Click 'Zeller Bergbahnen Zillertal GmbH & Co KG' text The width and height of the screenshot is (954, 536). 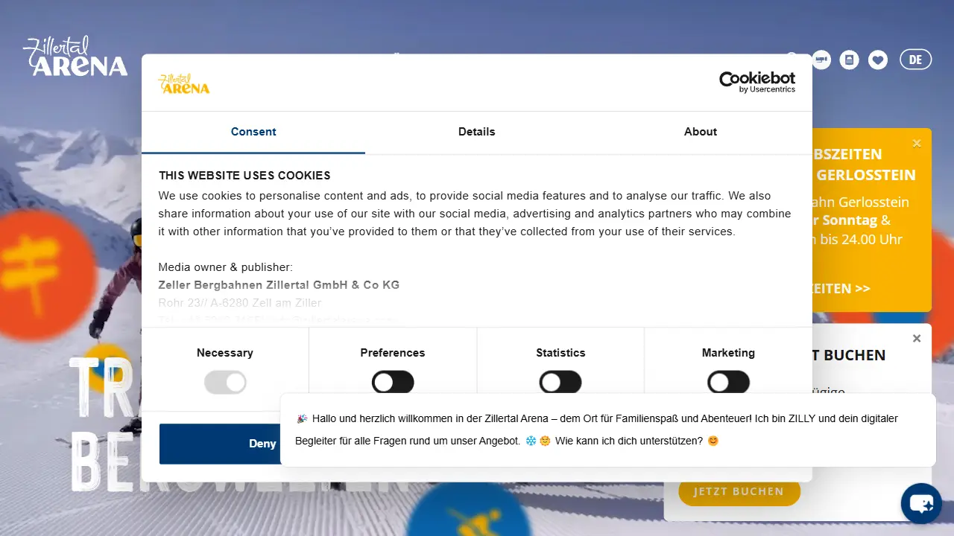pyautogui.click(x=279, y=285)
